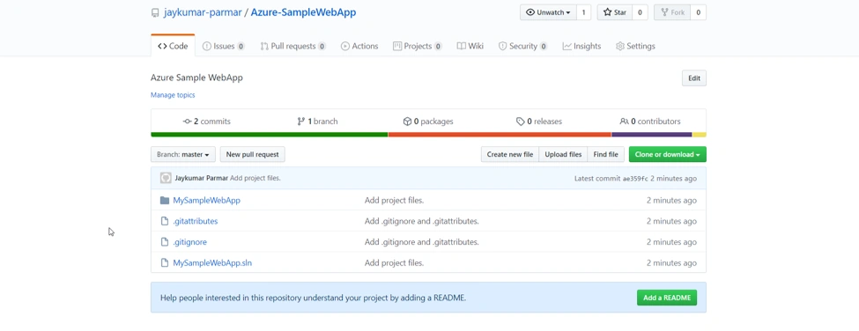Open the 0 packages link

point(428,121)
